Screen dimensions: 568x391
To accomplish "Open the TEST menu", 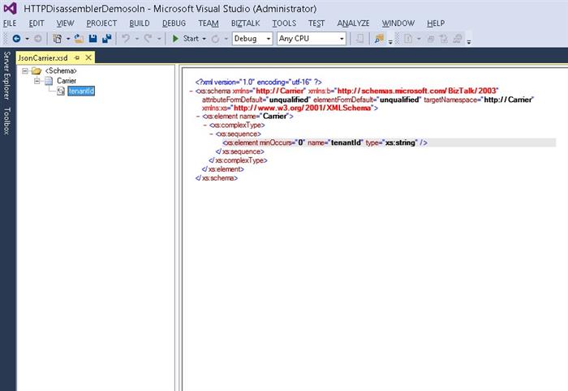I will click(x=316, y=23).
